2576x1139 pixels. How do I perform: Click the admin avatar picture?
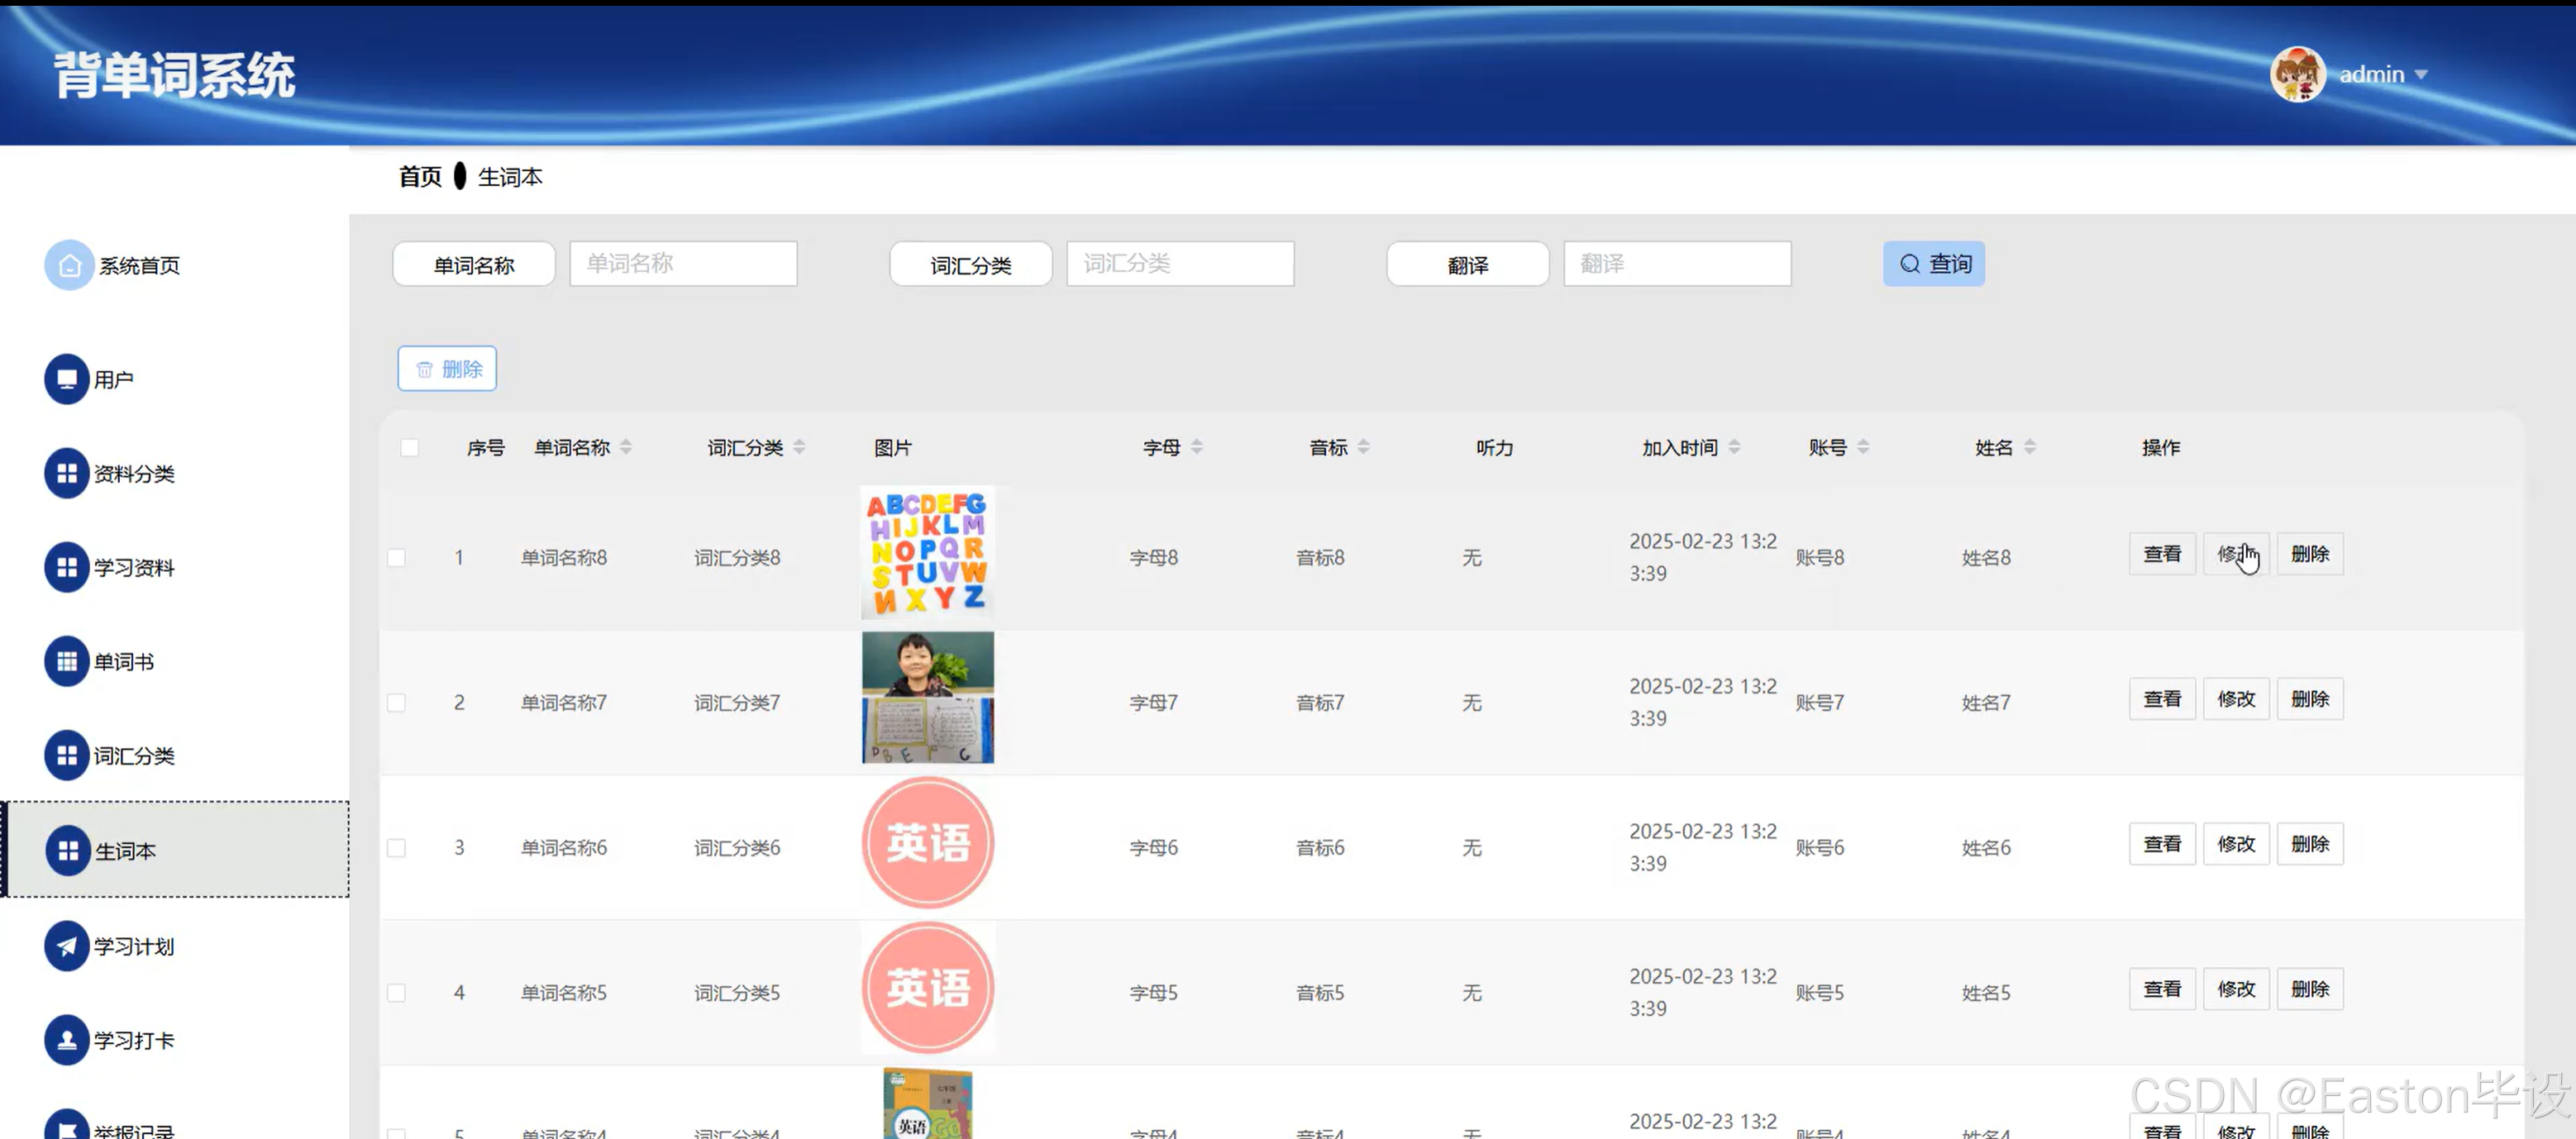(x=2297, y=74)
